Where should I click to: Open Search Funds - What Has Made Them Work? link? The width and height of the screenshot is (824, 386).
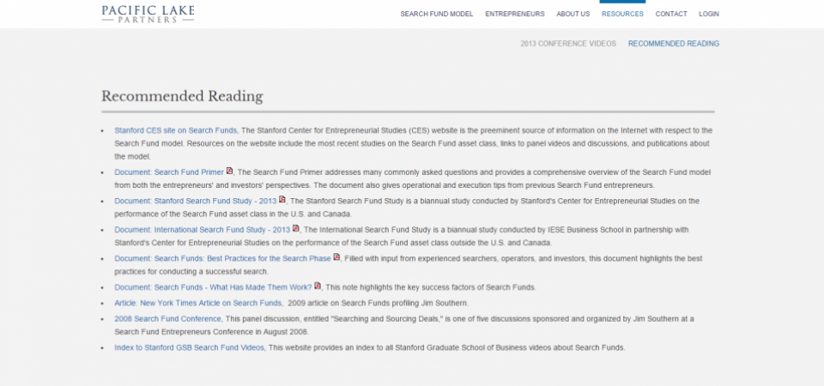pyautogui.click(x=214, y=288)
